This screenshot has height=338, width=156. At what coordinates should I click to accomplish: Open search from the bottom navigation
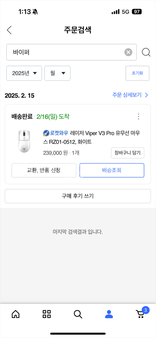(78, 314)
